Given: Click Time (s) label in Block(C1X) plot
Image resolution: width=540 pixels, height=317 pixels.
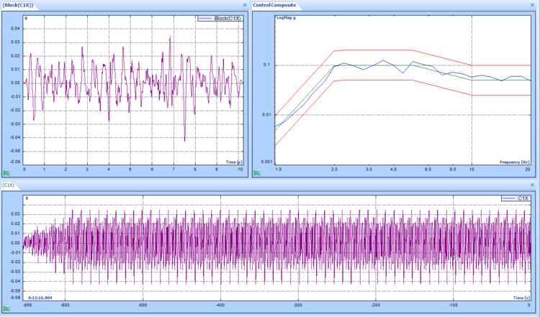Looking at the screenshot, I should pyautogui.click(x=235, y=162).
